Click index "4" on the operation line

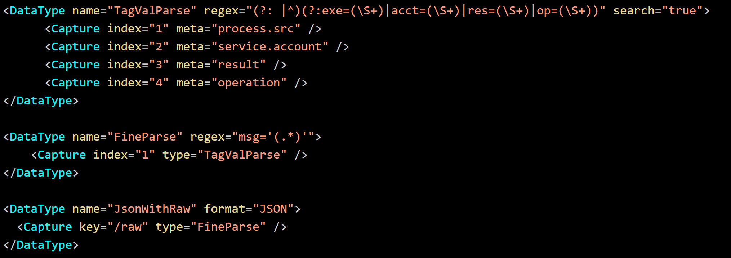coord(159,83)
